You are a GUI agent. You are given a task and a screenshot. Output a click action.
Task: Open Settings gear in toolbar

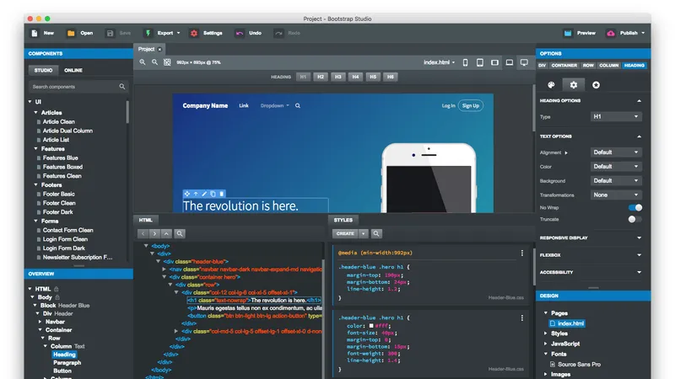194,33
